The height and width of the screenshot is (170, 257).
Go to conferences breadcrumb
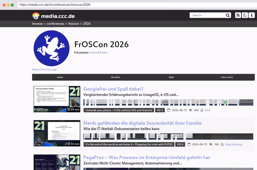click(55, 24)
